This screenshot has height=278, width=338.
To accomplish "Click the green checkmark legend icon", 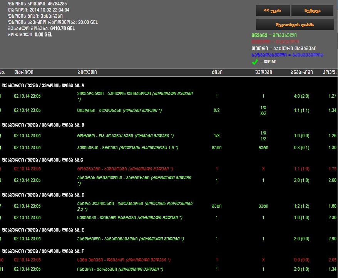I will pos(254,62).
